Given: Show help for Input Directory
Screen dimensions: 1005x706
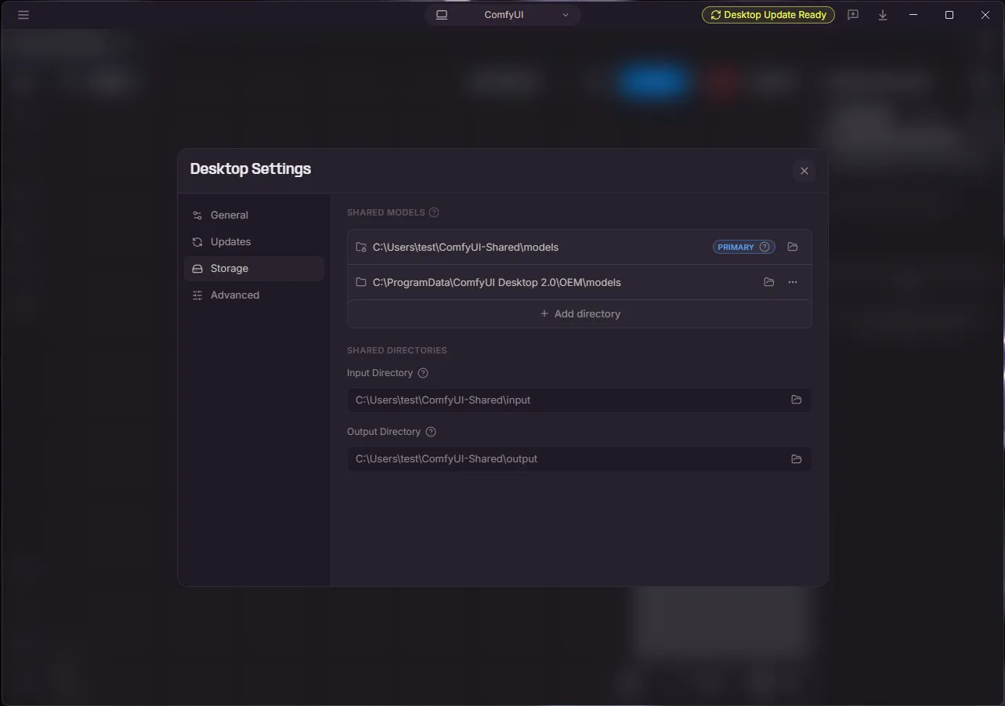Looking at the screenshot, I should coord(423,373).
